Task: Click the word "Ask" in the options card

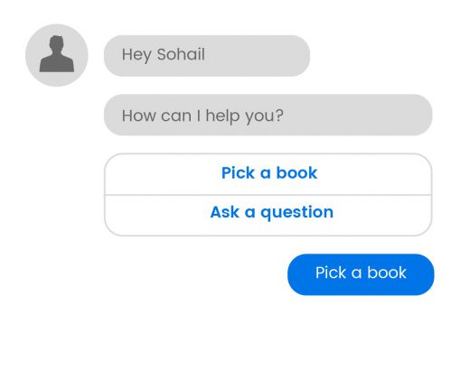Action: [225, 212]
